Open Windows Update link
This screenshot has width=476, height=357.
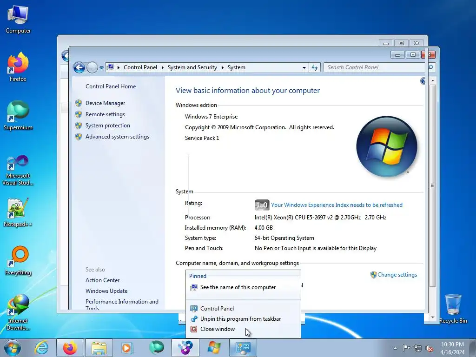pos(106,291)
